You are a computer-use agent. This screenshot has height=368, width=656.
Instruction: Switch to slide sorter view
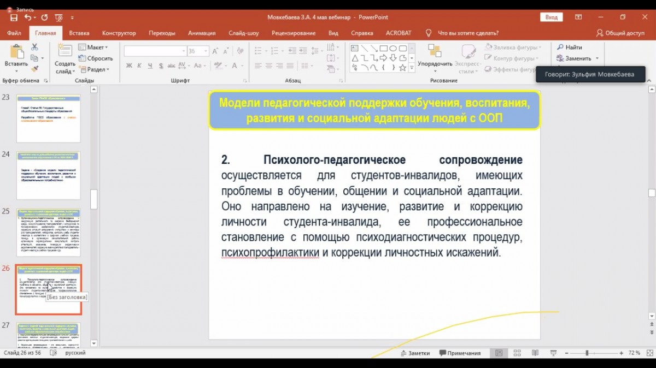click(x=517, y=353)
